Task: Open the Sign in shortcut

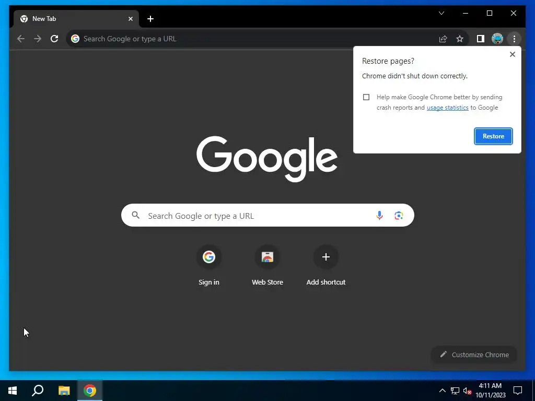Action: pos(209,265)
